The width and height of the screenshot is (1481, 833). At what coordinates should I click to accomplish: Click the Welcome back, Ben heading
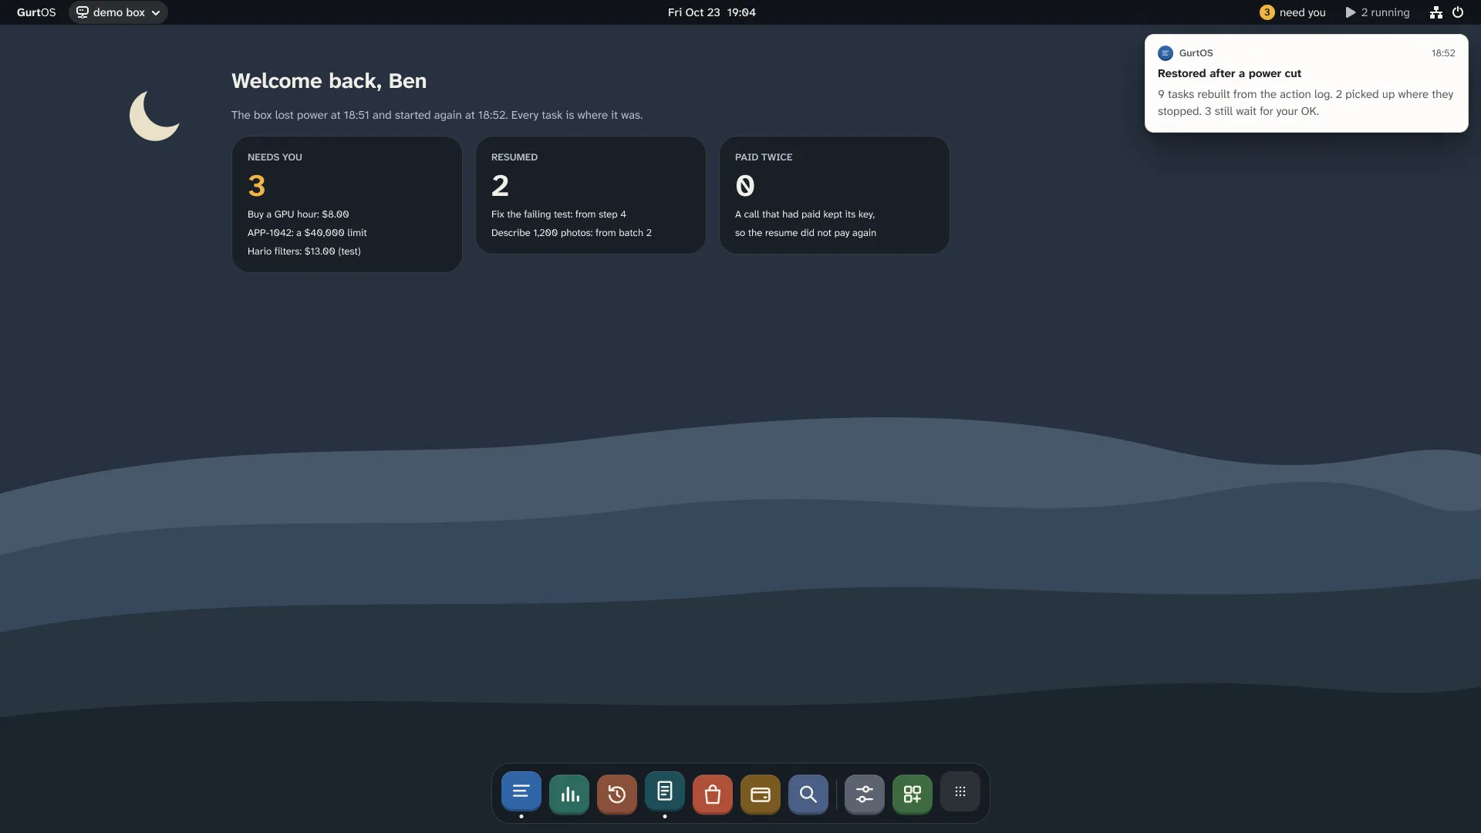click(x=329, y=81)
